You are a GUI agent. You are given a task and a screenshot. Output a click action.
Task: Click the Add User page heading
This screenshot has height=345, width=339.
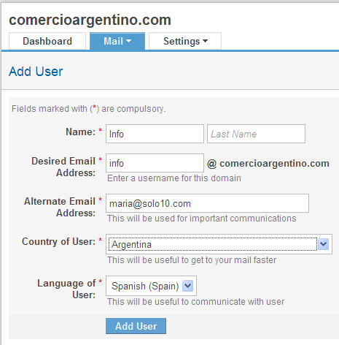click(x=36, y=72)
